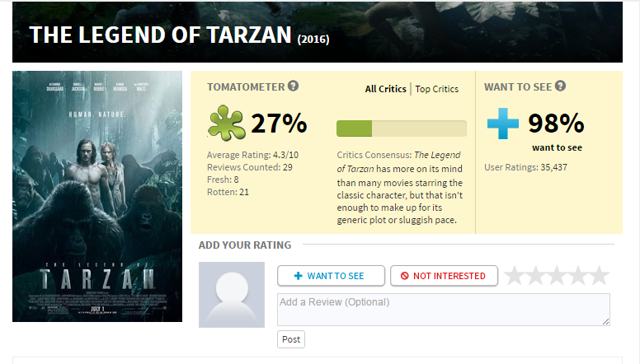Image resolution: width=640 pixels, height=364 pixels.
Task: Switch to the All Critics tab
Action: pos(386,89)
